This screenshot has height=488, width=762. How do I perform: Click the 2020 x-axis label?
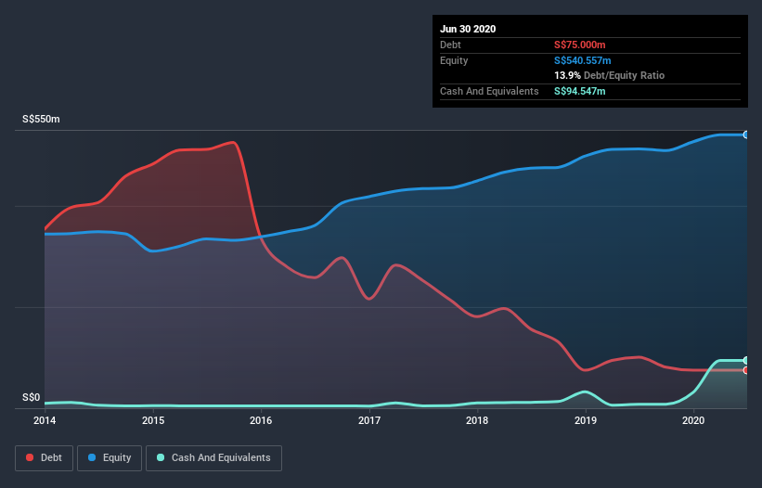pos(693,420)
